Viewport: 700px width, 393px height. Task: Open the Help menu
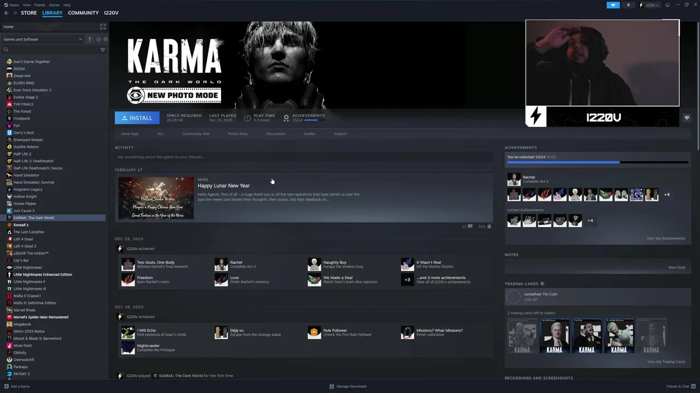pos(67,5)
